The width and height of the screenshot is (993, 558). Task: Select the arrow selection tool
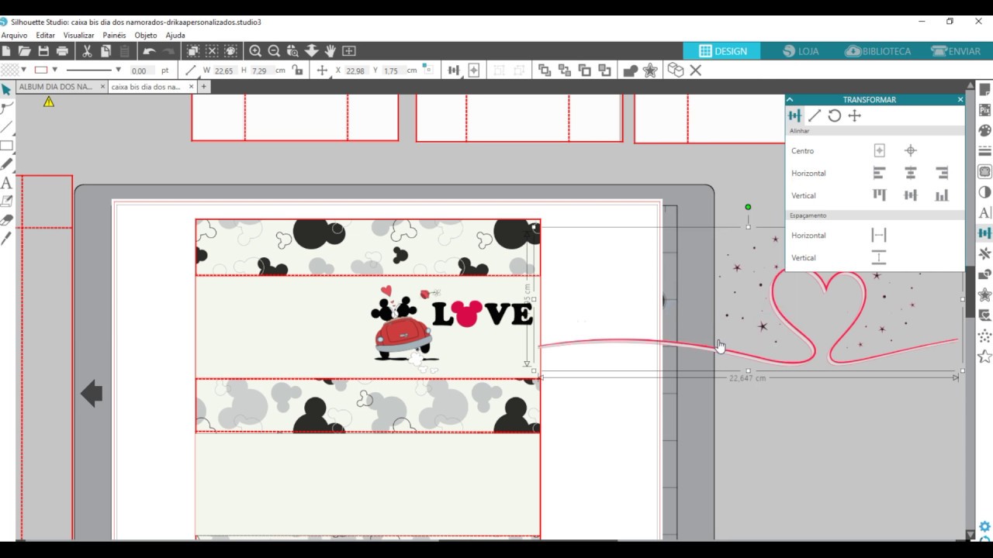pos(6,90)
